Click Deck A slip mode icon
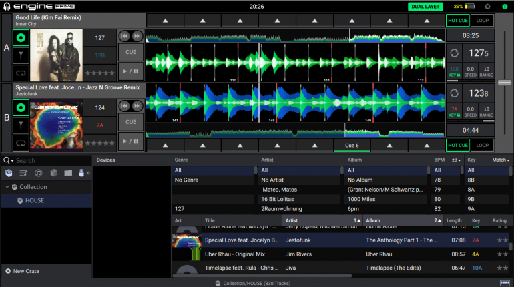 21,55
